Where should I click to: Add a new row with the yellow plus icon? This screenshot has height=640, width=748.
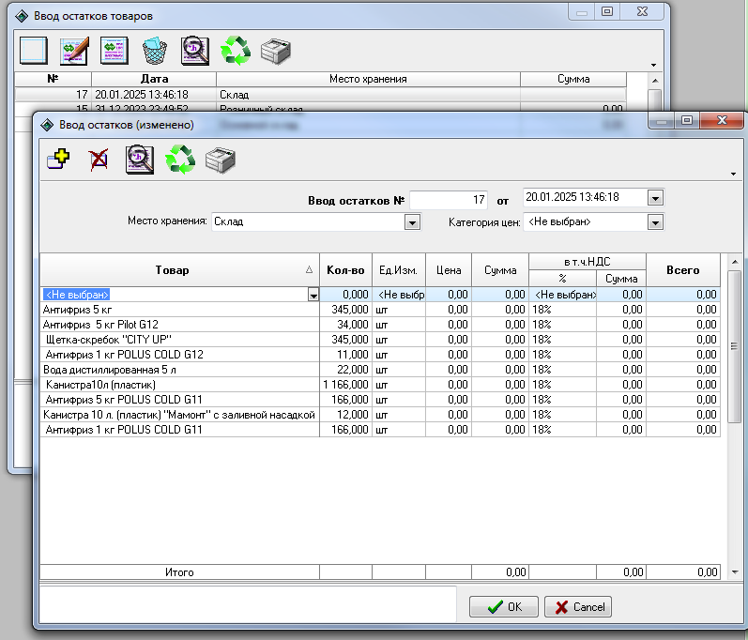[x=59, y=160]
